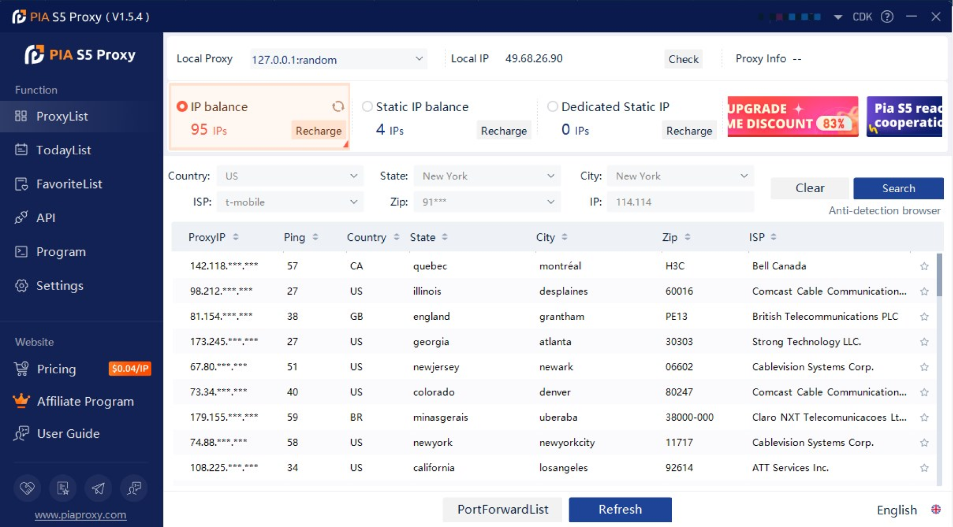Refresh IP balance with circular arrow icon
953x527 pixels.
click(x=338, y=106)
